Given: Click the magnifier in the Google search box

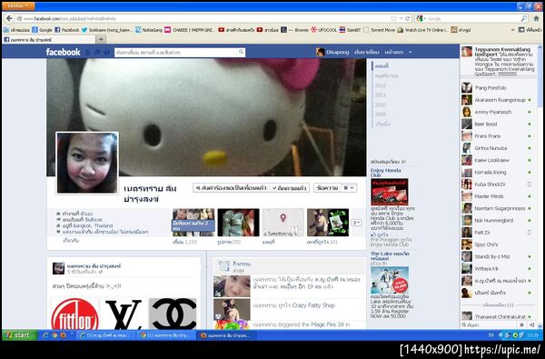Looking at the screenshot, I should [523, 18].
